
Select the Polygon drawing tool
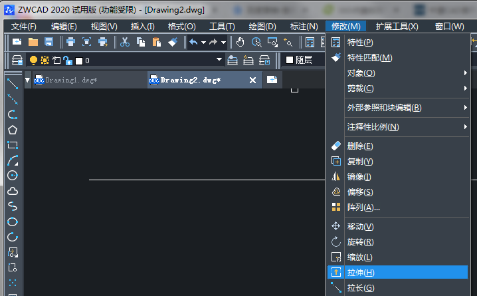point(12,130)
